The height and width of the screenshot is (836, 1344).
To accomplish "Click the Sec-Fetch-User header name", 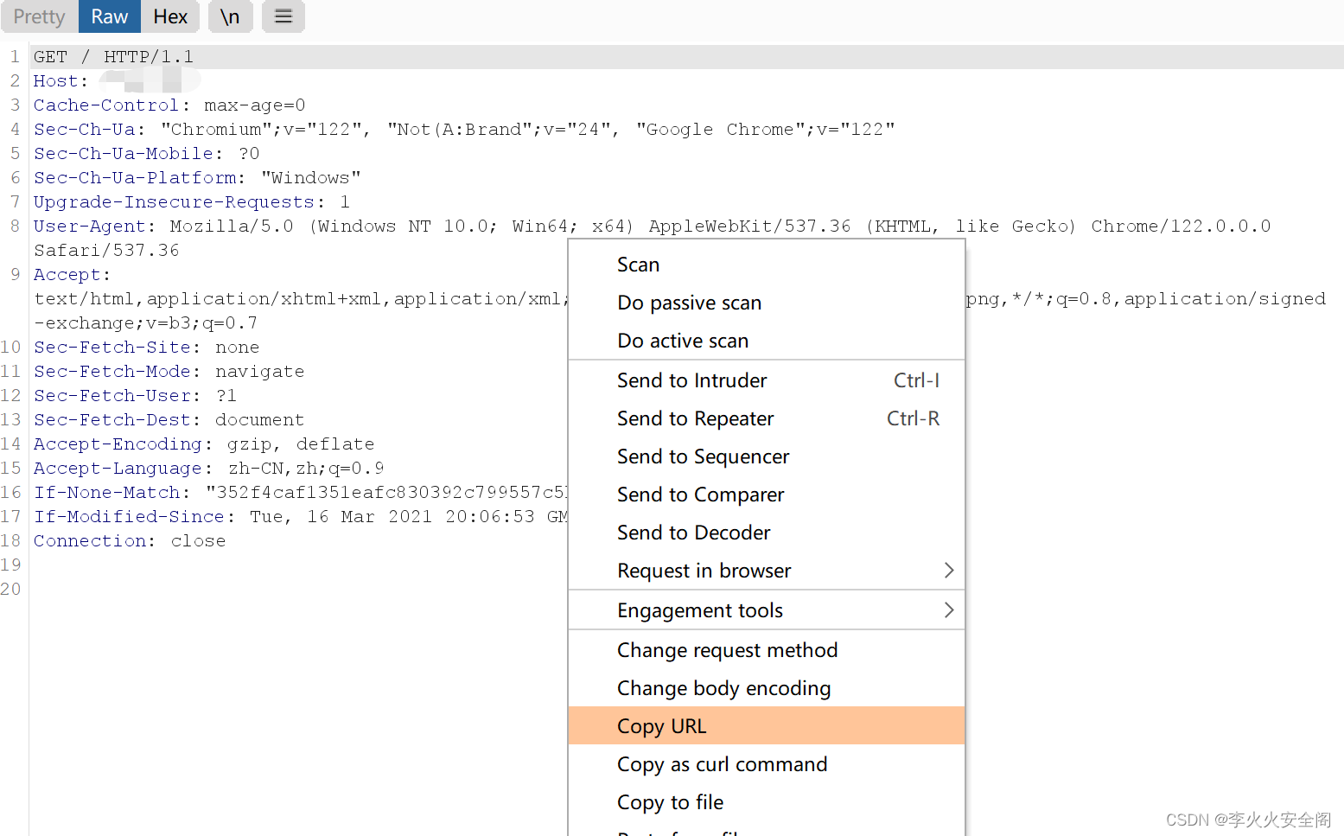I will (112, 396).
